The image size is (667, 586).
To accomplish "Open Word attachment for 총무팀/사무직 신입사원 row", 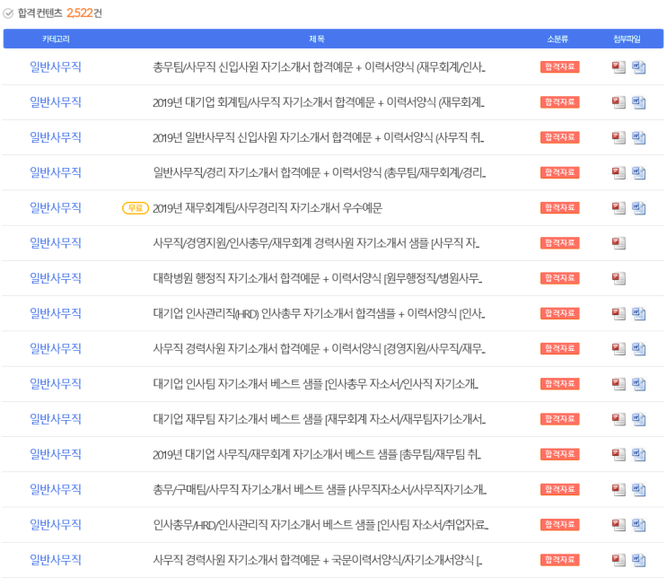I will (x=638, y=67).
